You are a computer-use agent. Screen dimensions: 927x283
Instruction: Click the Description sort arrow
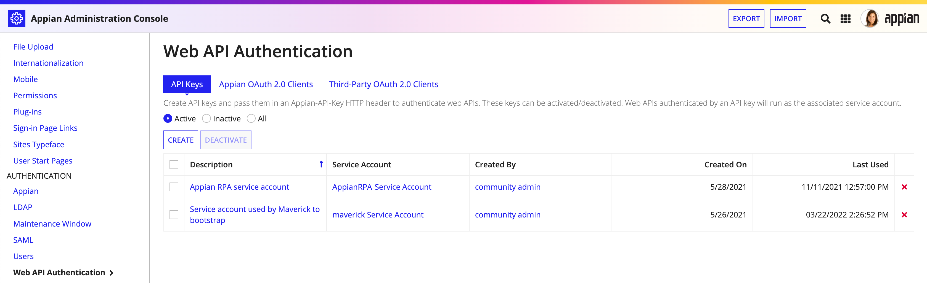321,164
